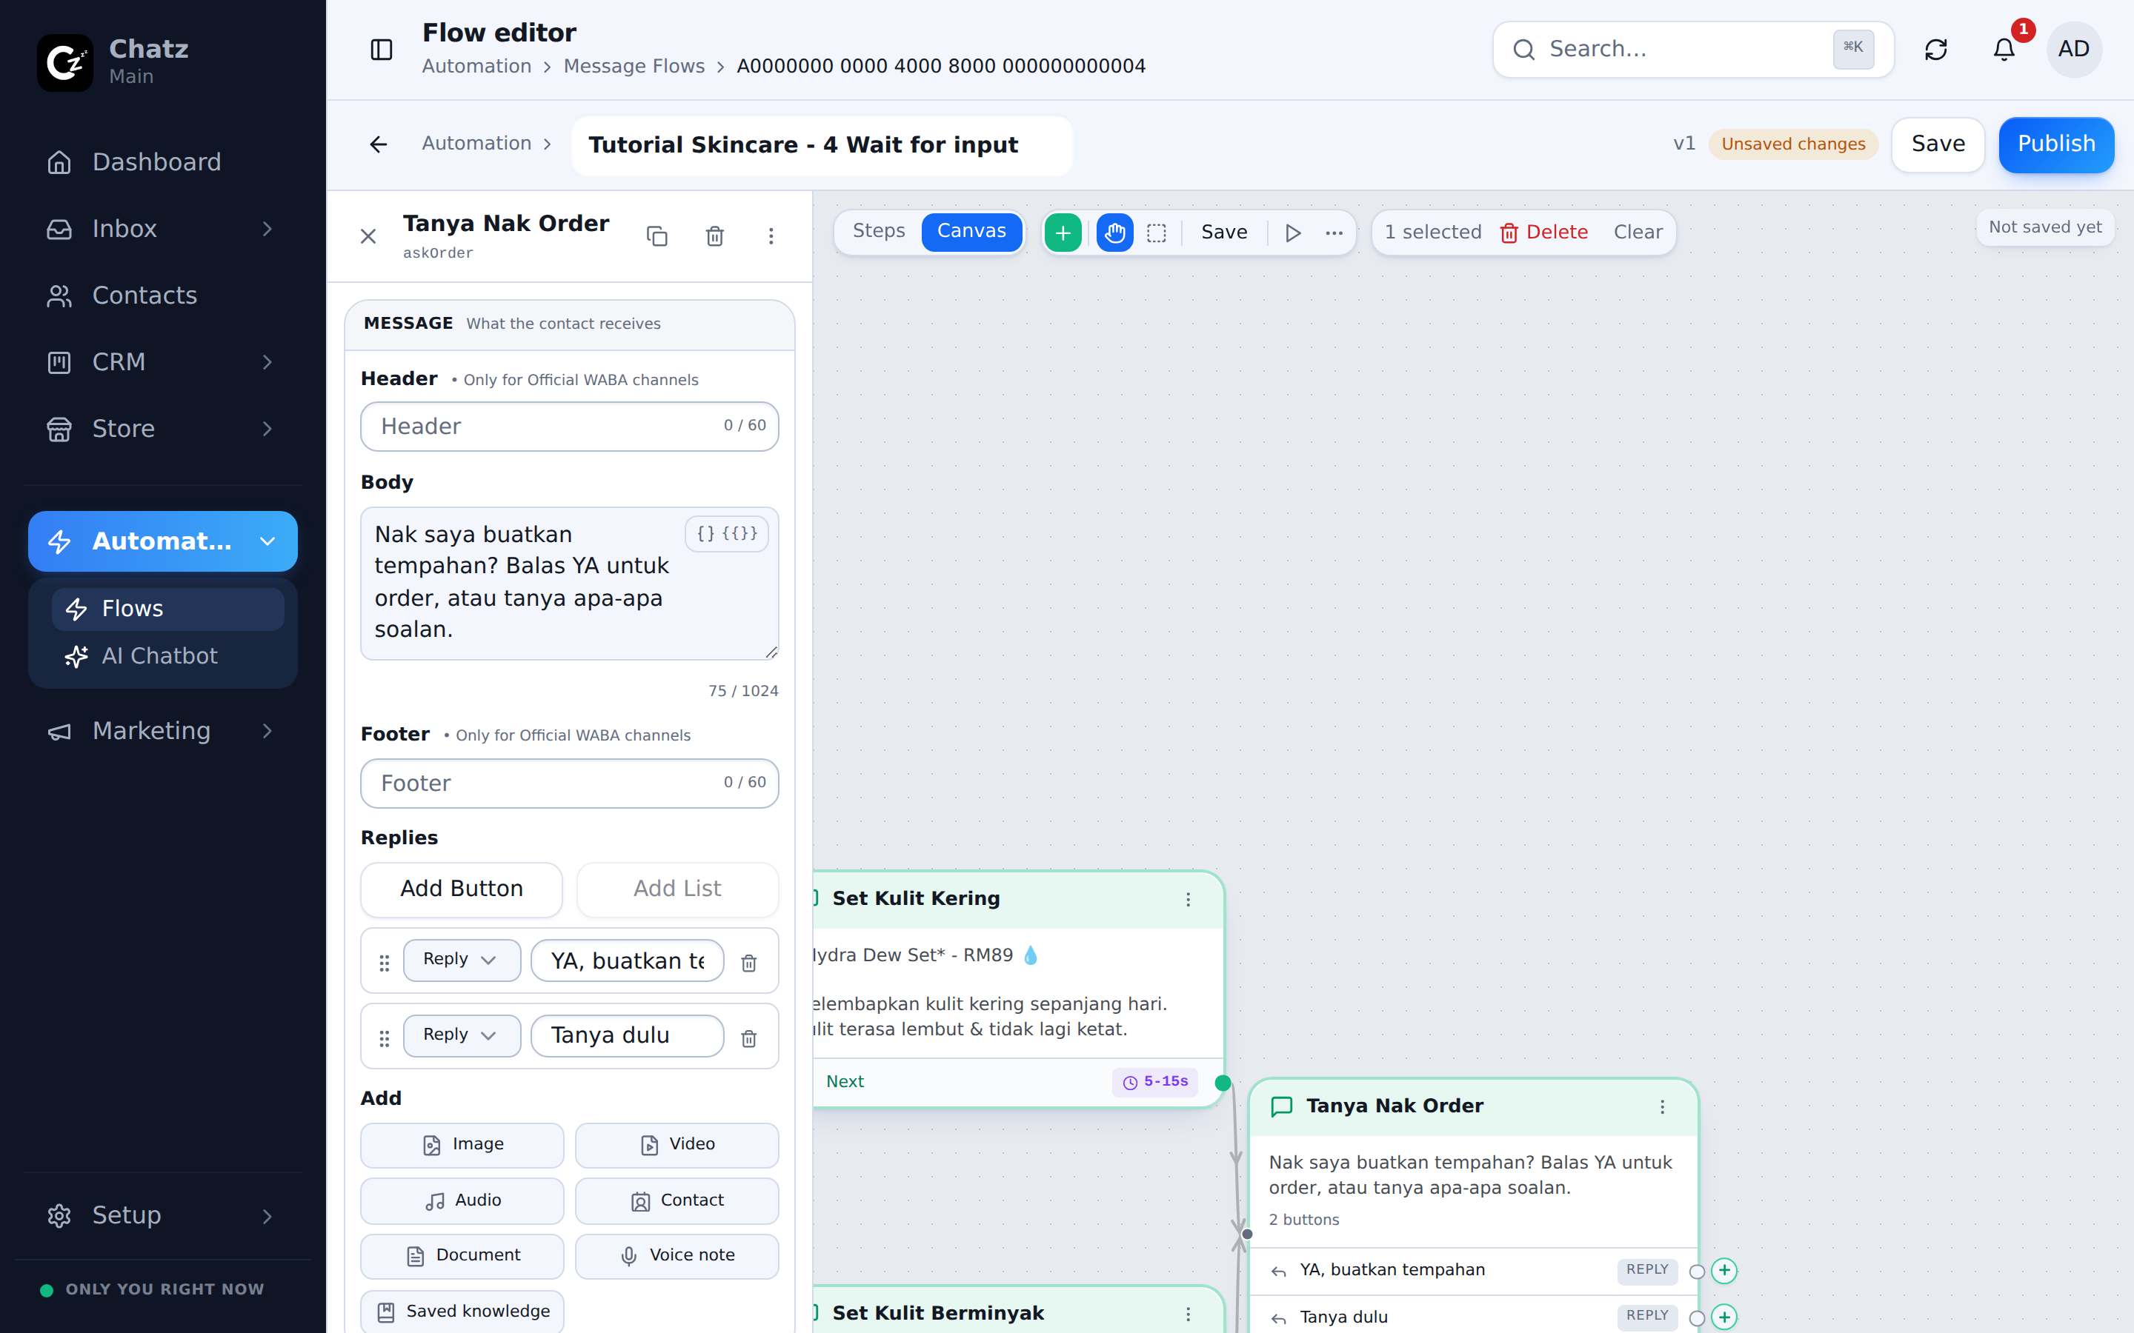Open Set Kulit Kering node menu
Screen dimensions: 2134x1333
(x=1188, y=899)
